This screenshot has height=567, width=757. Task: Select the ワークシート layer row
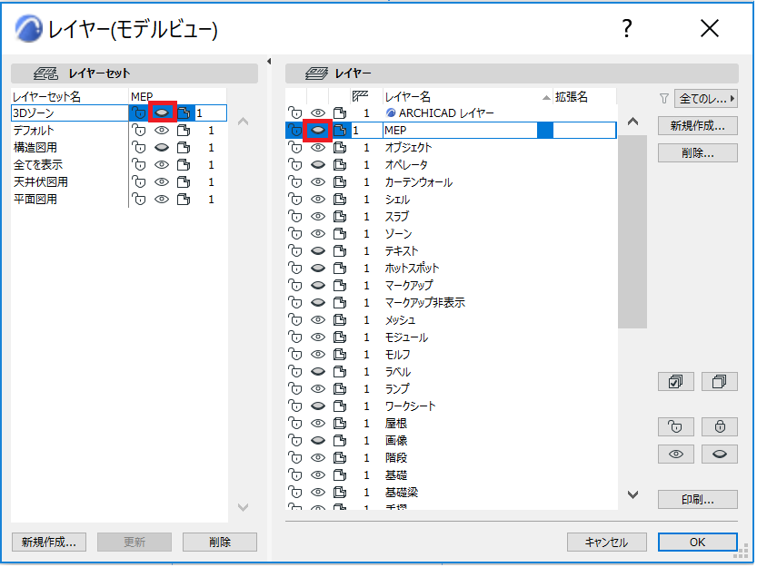(451, 406)
